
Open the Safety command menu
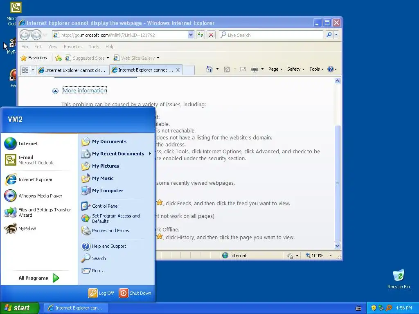click(296, 69)
